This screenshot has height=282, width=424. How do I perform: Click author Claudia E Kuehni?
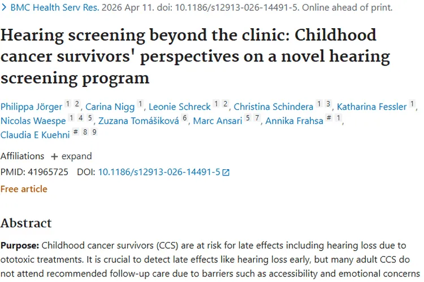click(x=35, y=134)
